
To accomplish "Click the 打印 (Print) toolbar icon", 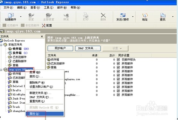I will [86, 17].
